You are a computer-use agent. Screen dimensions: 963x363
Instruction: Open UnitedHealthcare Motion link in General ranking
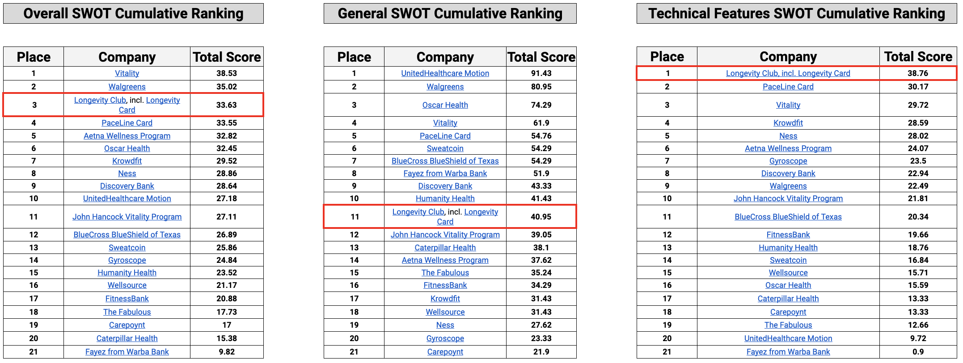coord(445,73)
